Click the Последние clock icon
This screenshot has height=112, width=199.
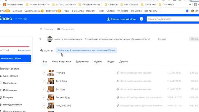pyautogui.click(x=1, y=83)
